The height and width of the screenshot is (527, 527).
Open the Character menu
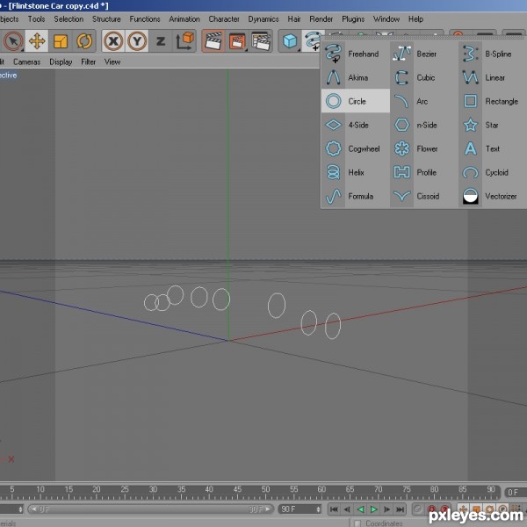point(224,18)
